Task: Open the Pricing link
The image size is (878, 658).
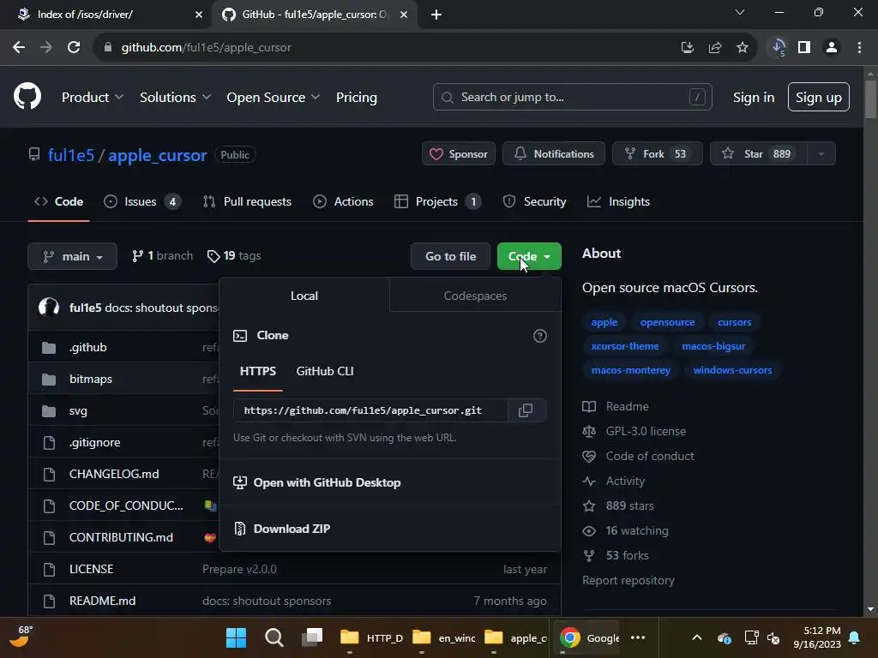Action: (x=356, y=98)
